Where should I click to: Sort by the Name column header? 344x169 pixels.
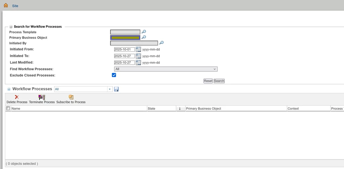79,108
